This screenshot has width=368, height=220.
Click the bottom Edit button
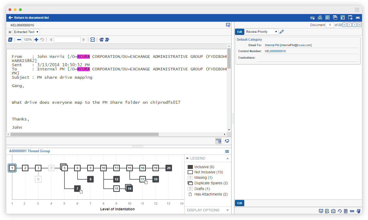click(x=240, y=203)
